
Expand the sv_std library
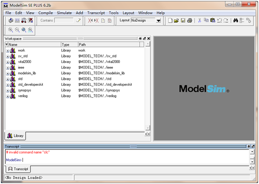pos(7,57)
